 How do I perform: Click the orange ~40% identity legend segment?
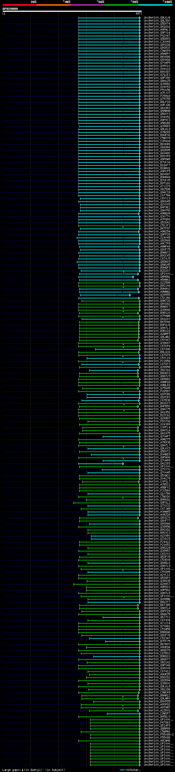pyautogui.click(x=54, y=5)
